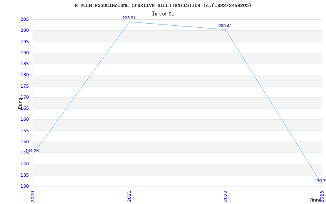Select the 144.26 data label
The height and width of the screenshot is (204, 326).
tap(32, 151)
